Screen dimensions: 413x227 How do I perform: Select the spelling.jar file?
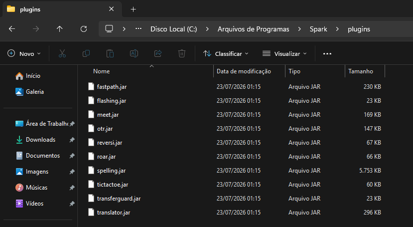111,171
